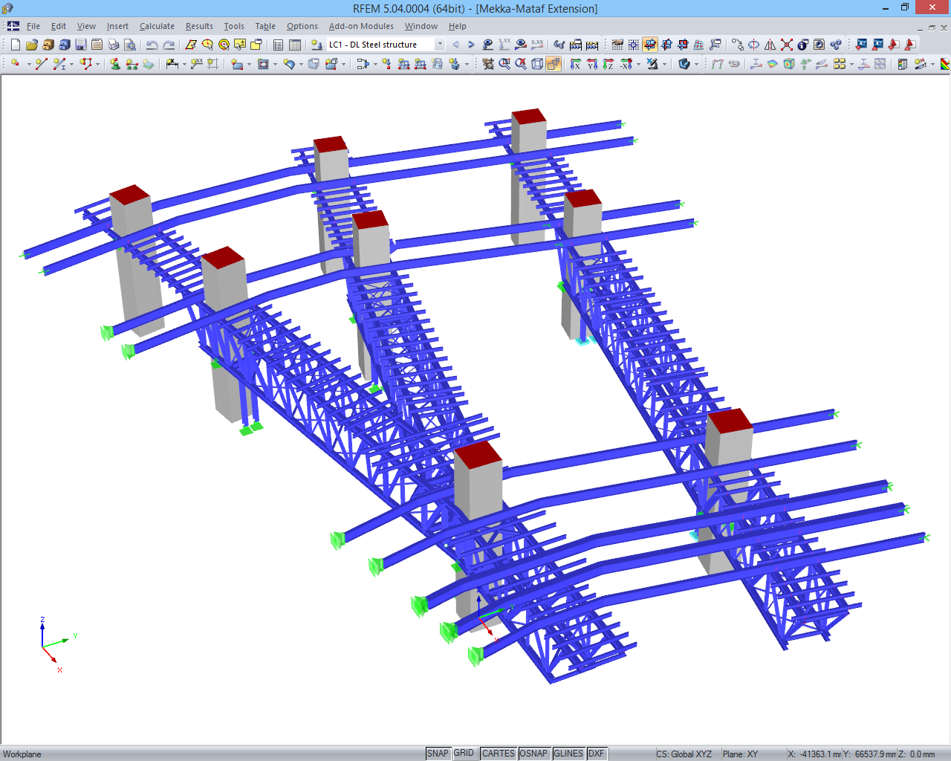Screen dimensions: 951x761
Task: Click the View menu
Action: pos(86,26)
